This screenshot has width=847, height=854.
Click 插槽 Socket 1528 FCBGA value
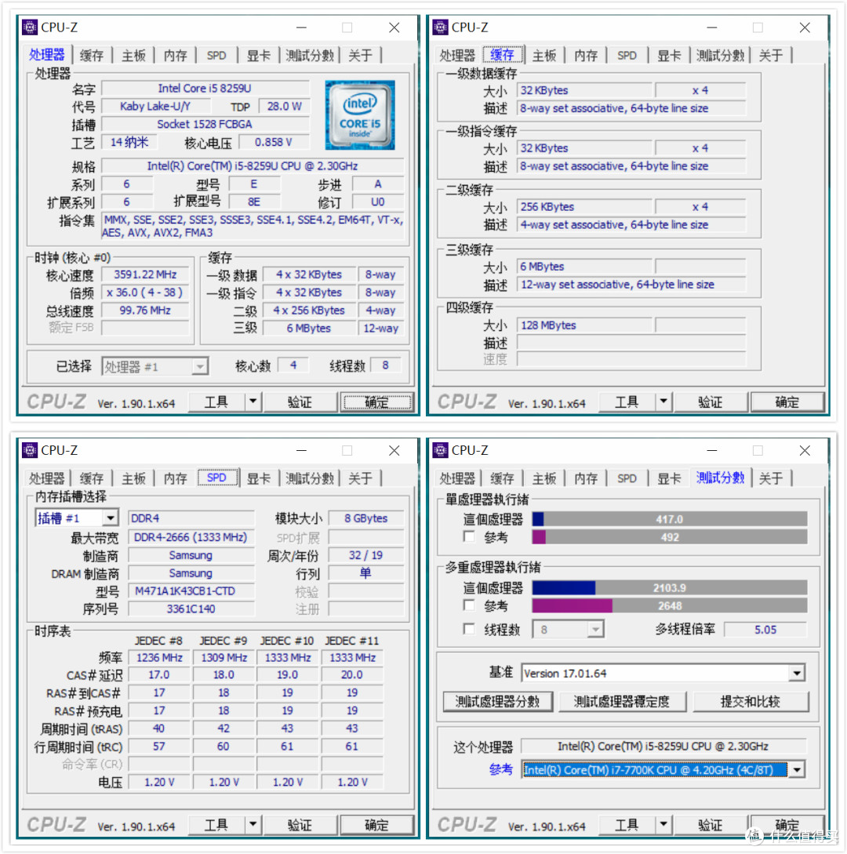click(205, 124)
